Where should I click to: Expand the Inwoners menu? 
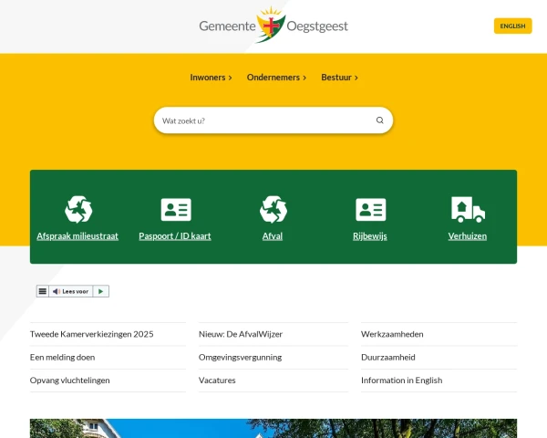click(x=211, y=78)
